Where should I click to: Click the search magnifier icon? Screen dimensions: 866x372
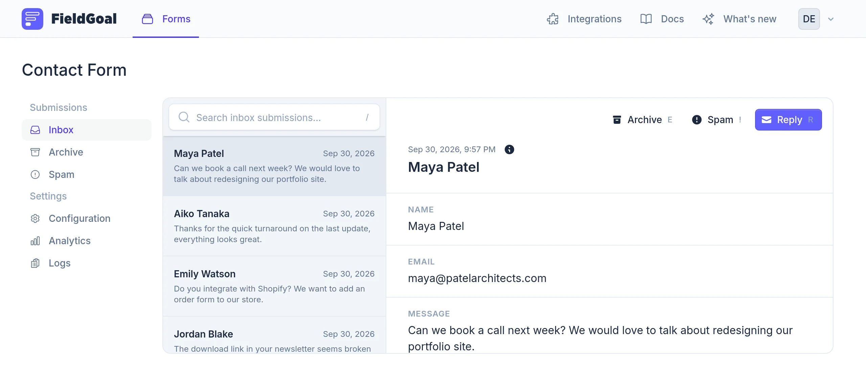point(184,117)
